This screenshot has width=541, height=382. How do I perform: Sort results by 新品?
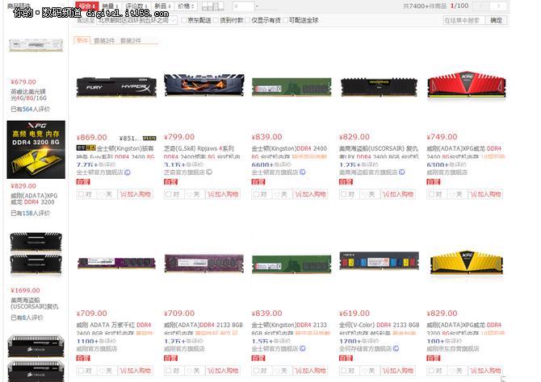162,6
